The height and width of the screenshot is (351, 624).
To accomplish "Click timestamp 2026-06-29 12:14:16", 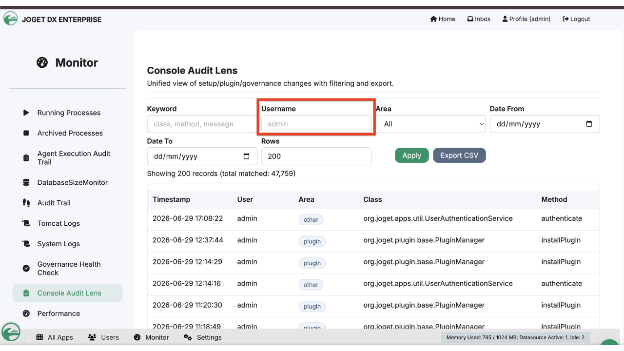I will (187, 283).
